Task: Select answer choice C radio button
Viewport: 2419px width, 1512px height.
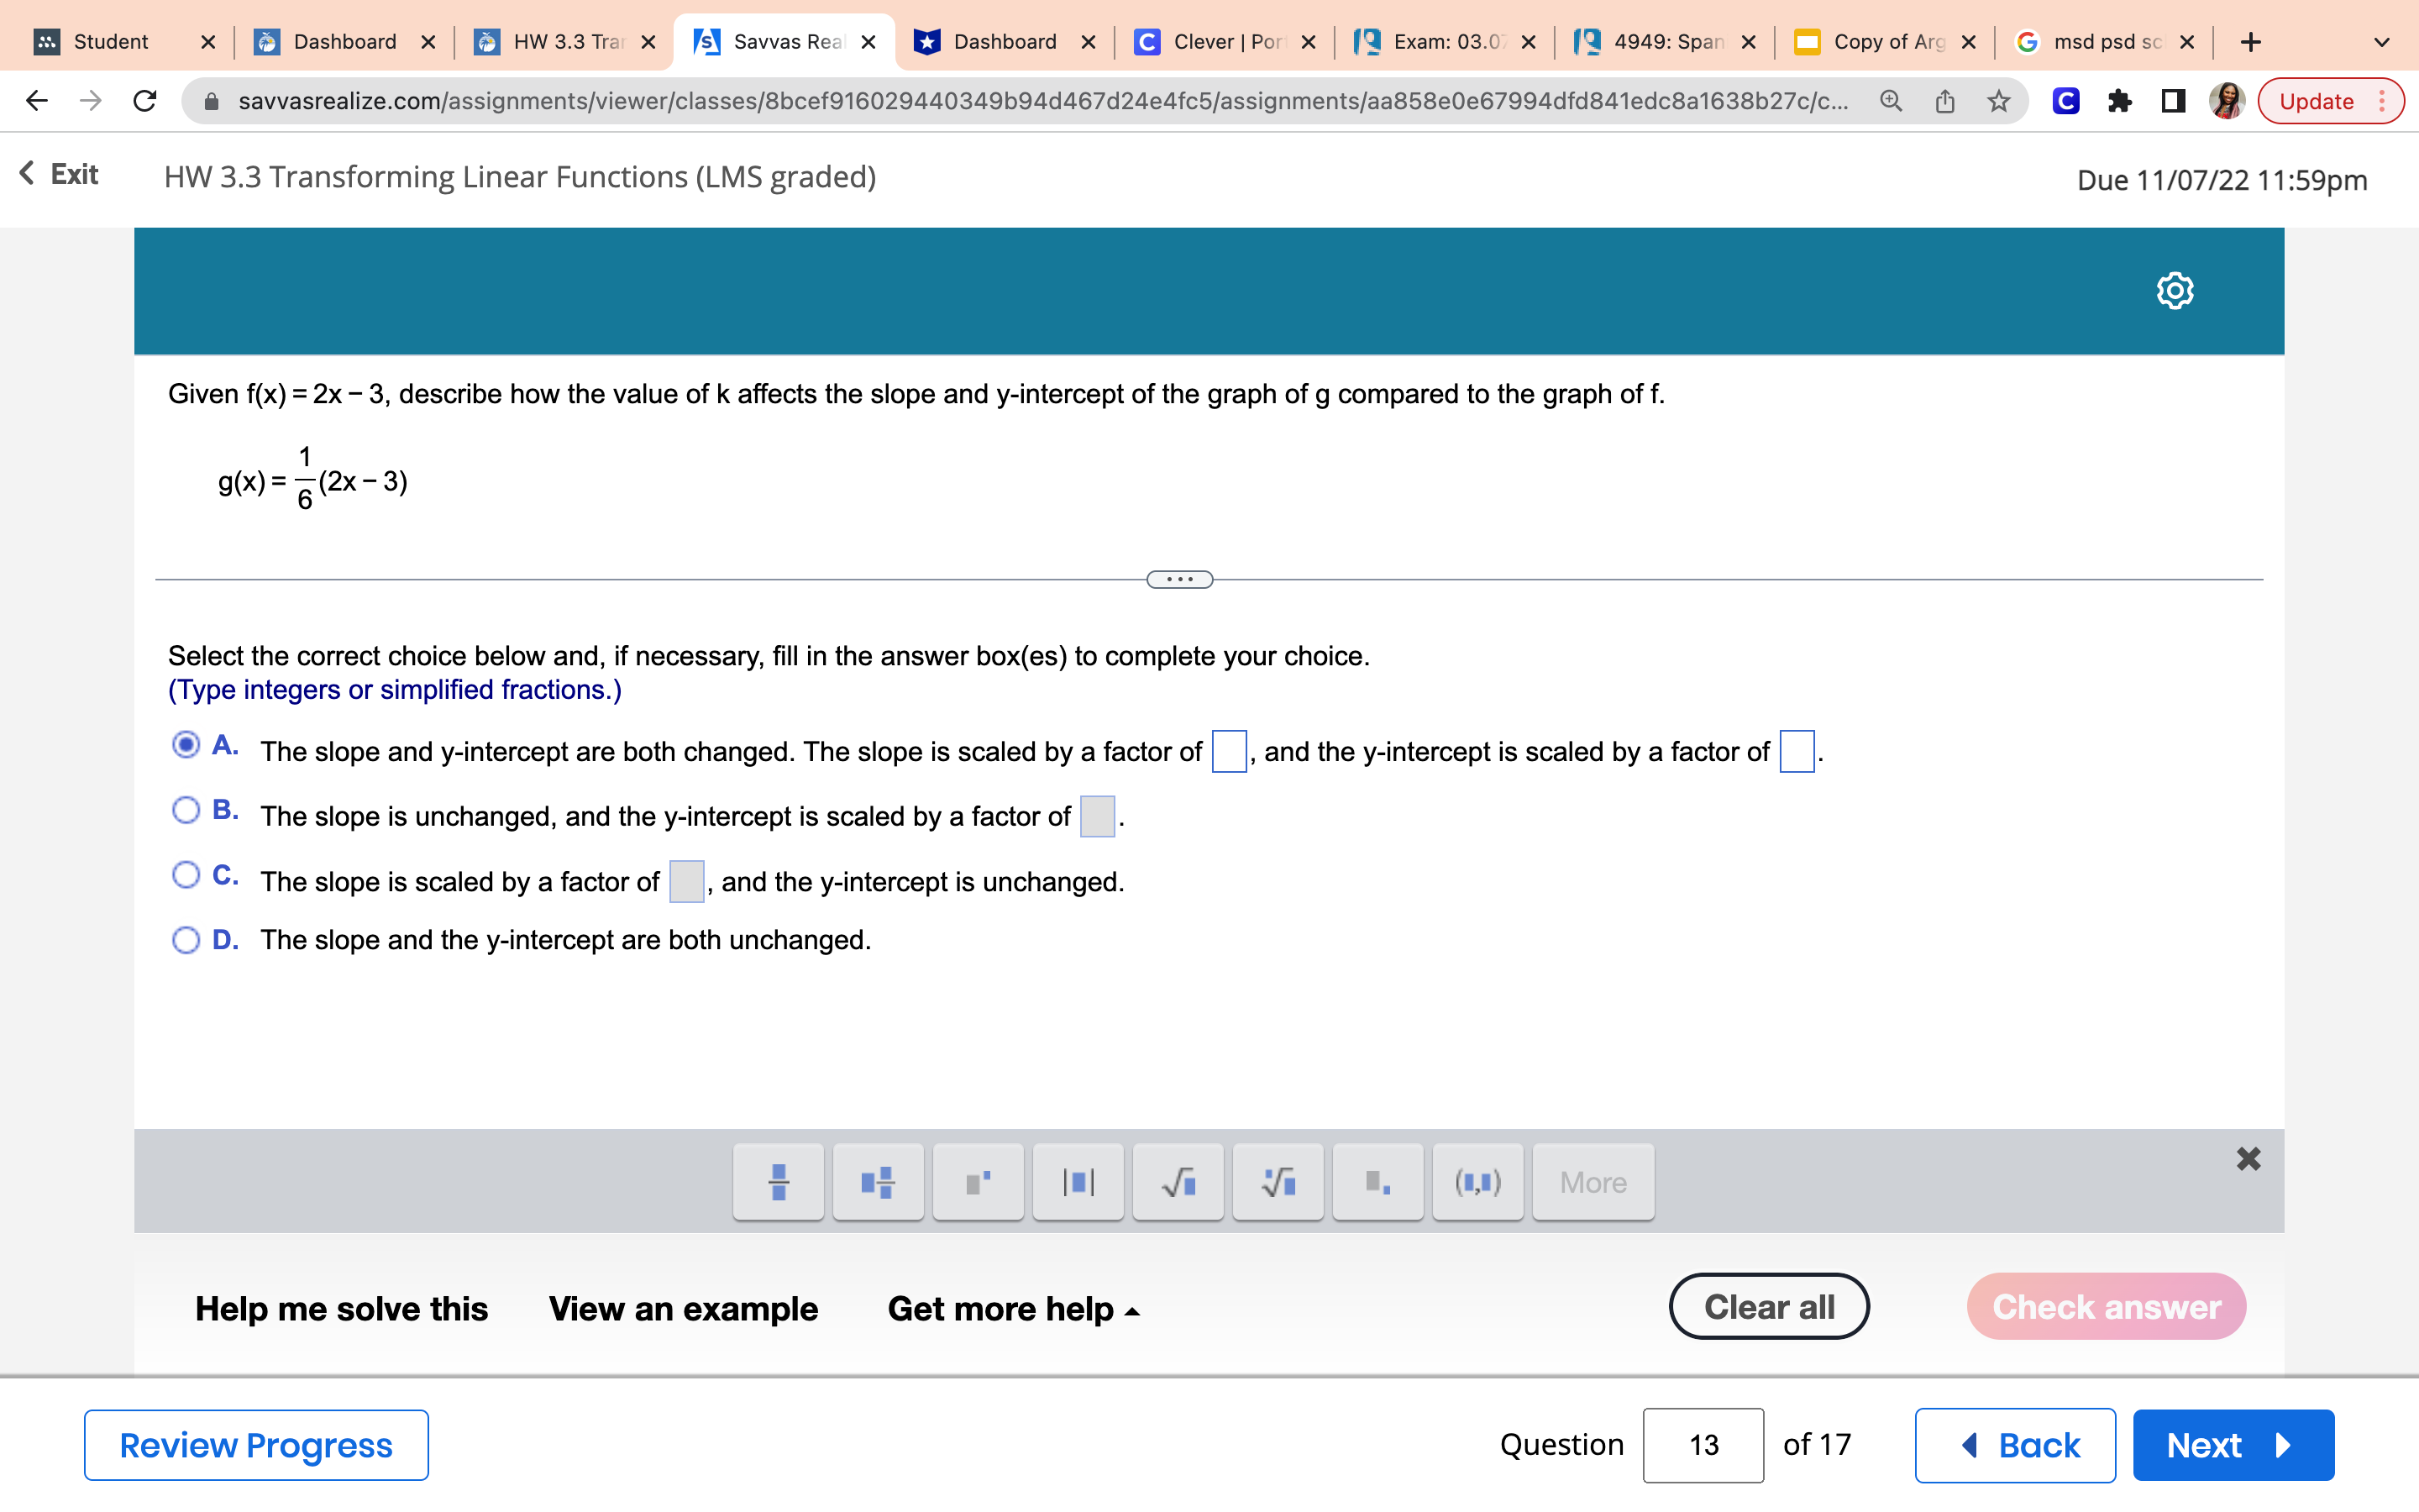Action: 186,875
